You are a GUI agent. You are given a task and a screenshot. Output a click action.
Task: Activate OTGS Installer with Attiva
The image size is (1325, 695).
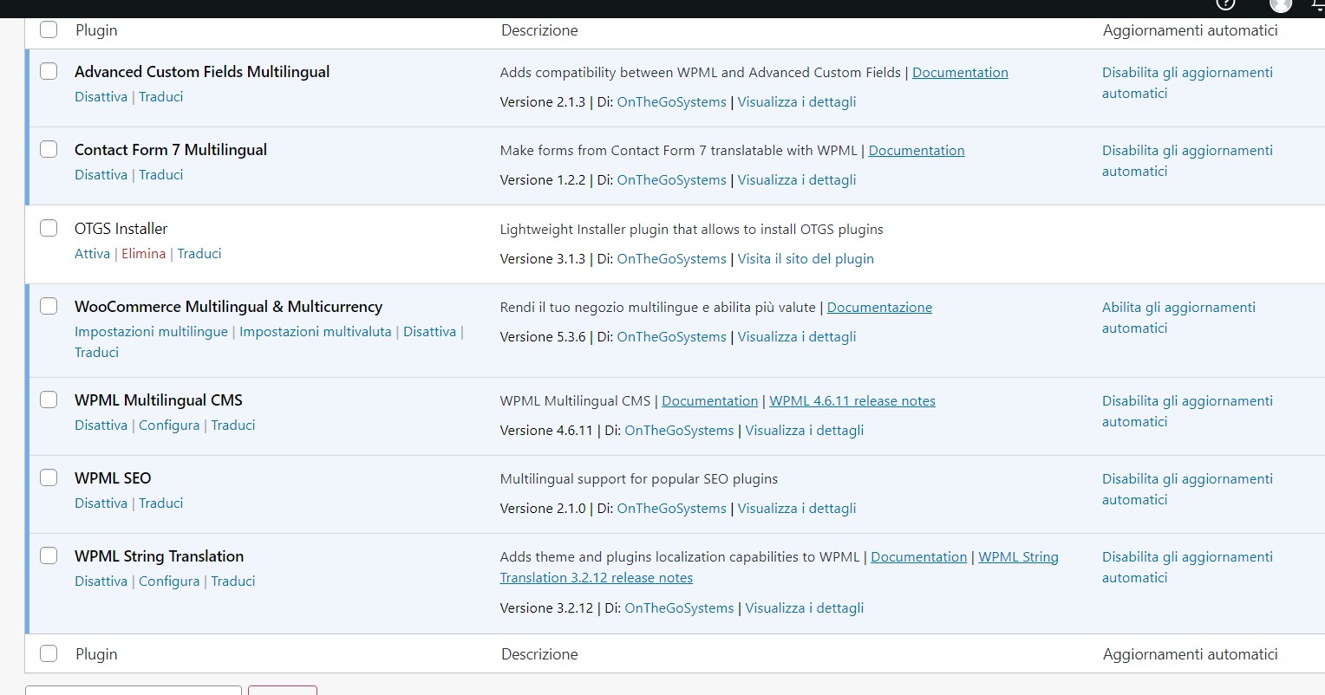click(92, 253)
